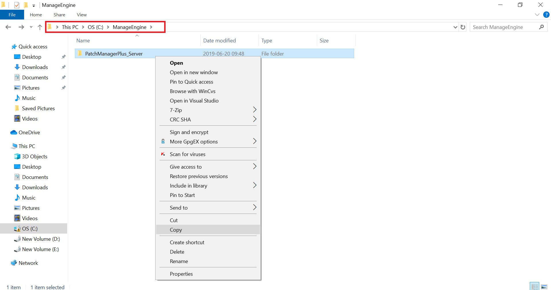Open Properties from the context menu
Image resolution: width=551 pixels, height=290 pixels.
point(208,274)
